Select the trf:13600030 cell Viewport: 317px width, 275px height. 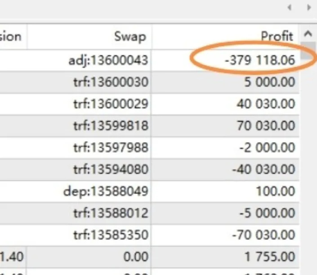tap(111, 82)
